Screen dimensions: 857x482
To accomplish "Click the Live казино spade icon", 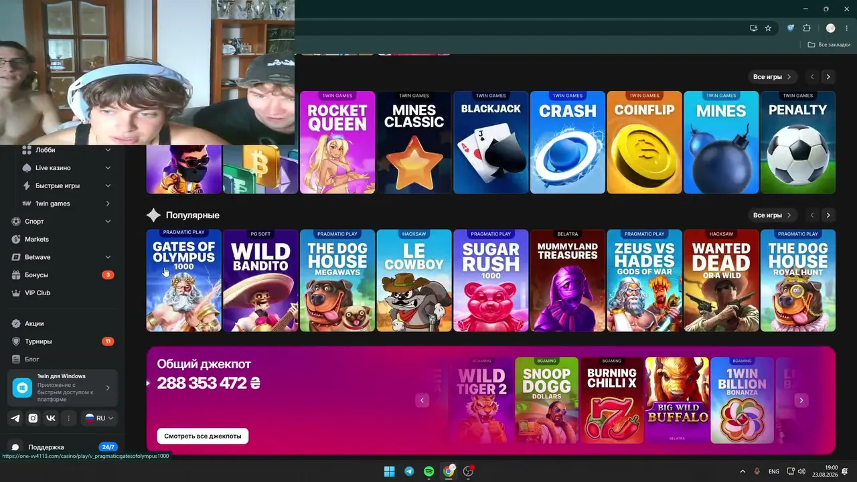I will [27, 168].
